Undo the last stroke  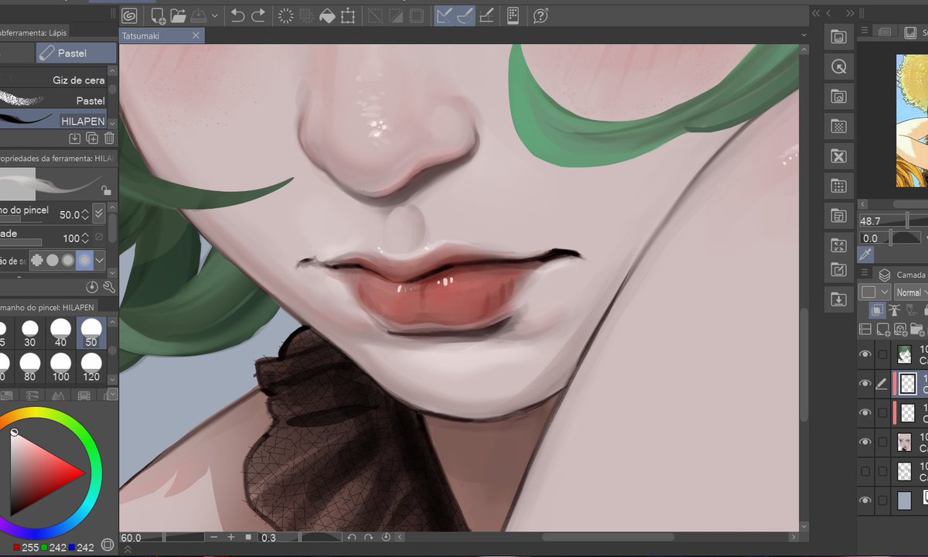[x=237, y=15]
